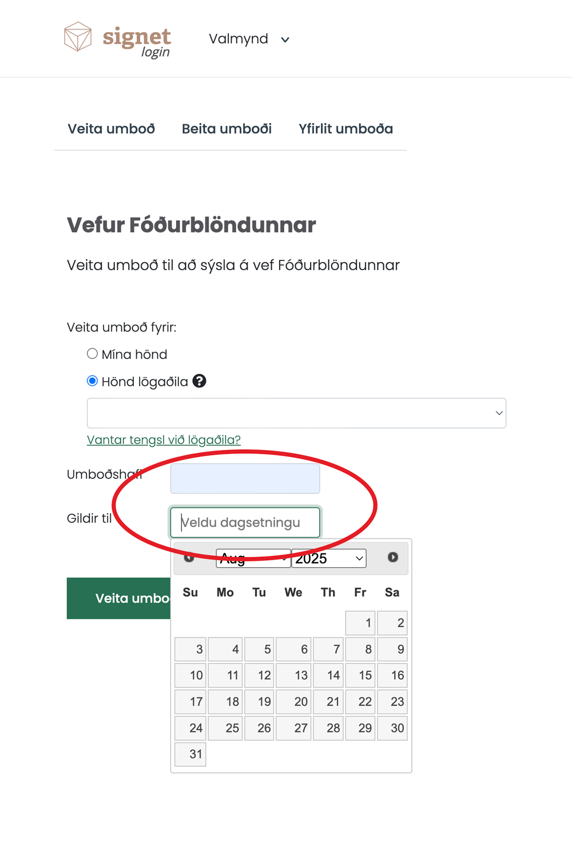Choose day 31 in the calendar
This screenshot has height=859, width=572.
click(190, 754)
